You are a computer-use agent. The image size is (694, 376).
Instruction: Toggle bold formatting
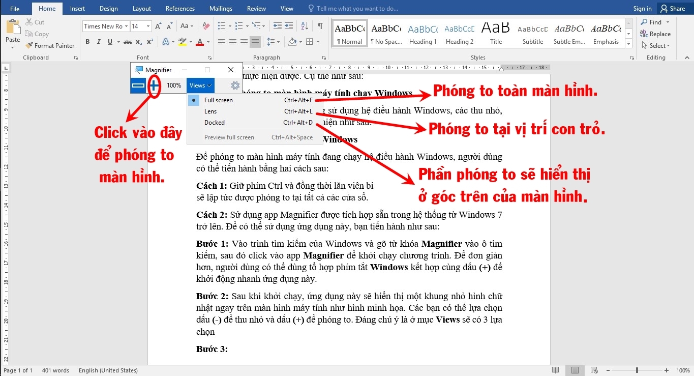pyautogui.click(x=87, y=42)
